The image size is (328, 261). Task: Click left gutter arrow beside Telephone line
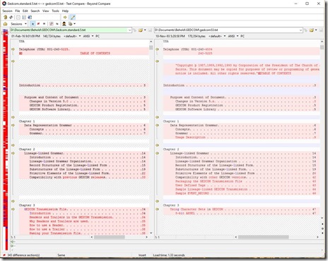pyautogui.click(x=13, y=49)
